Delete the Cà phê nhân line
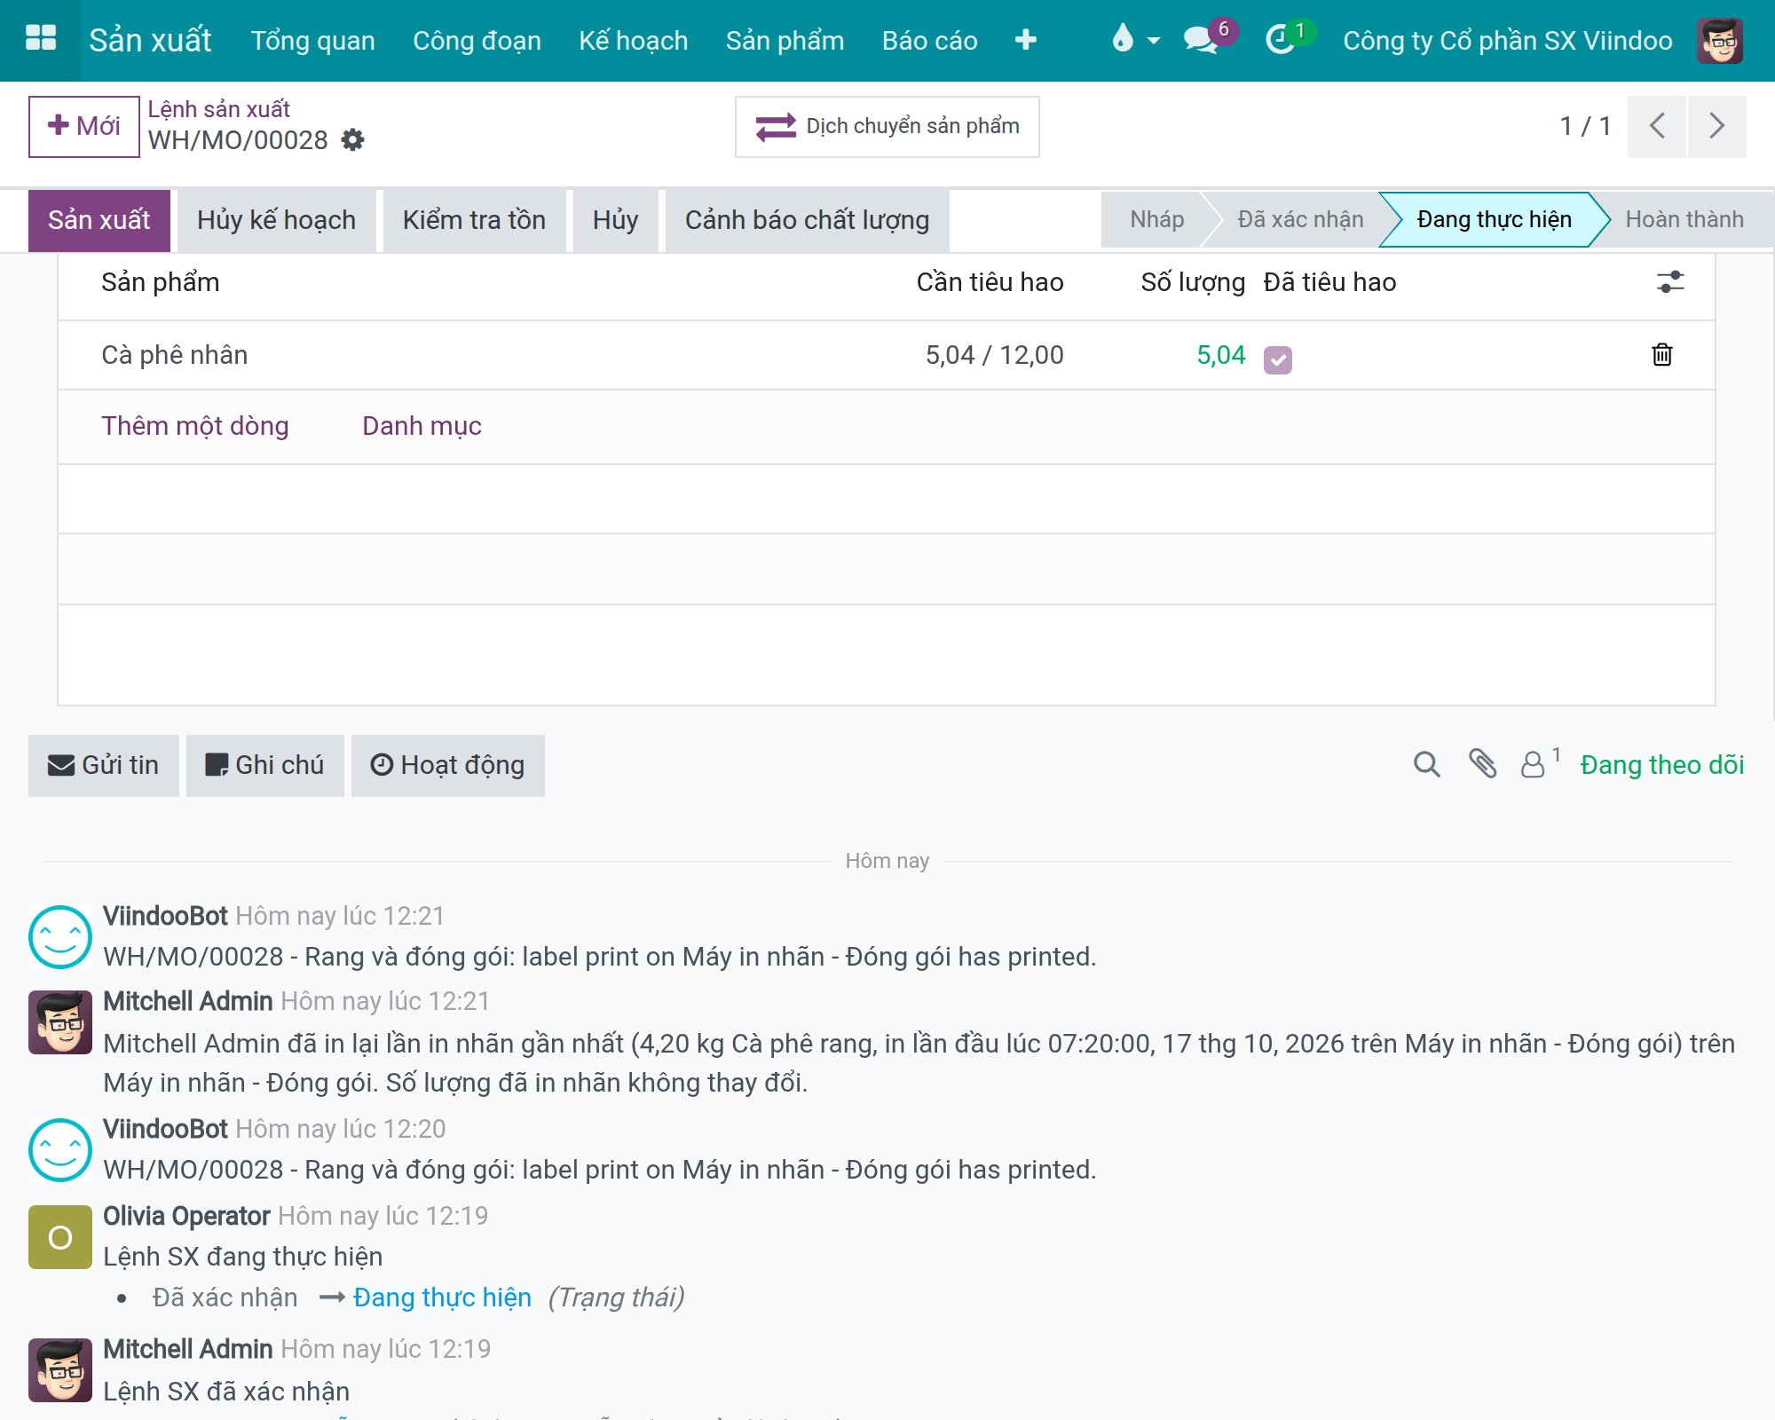Viewport: 1775px width, 1420px height. pyautogui.click(x=1662, y=355)
